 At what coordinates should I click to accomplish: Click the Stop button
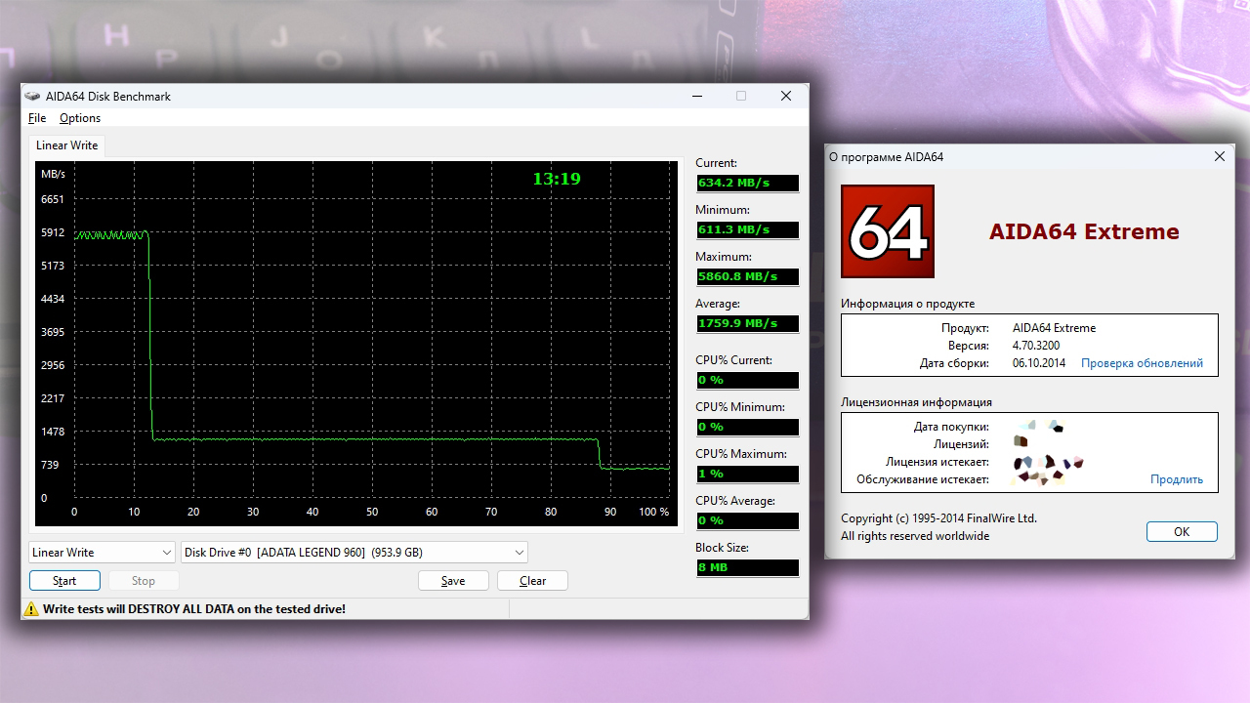[144, 581]
